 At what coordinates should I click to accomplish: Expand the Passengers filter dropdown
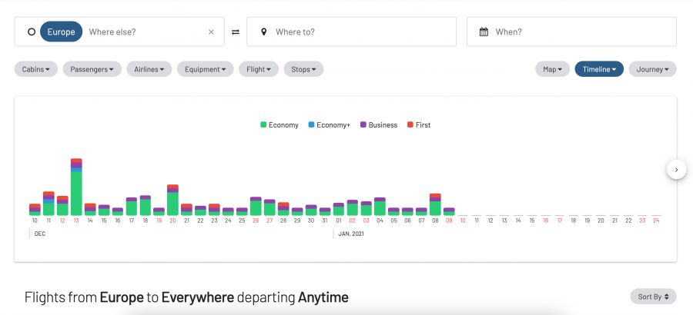click(92, 69)
